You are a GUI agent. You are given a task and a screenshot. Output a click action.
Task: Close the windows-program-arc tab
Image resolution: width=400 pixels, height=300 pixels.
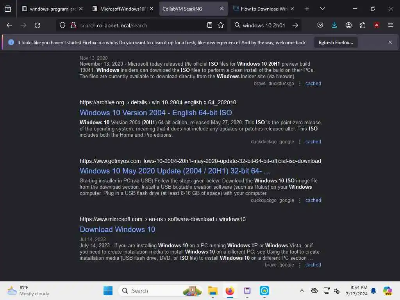tap(81, 9)
